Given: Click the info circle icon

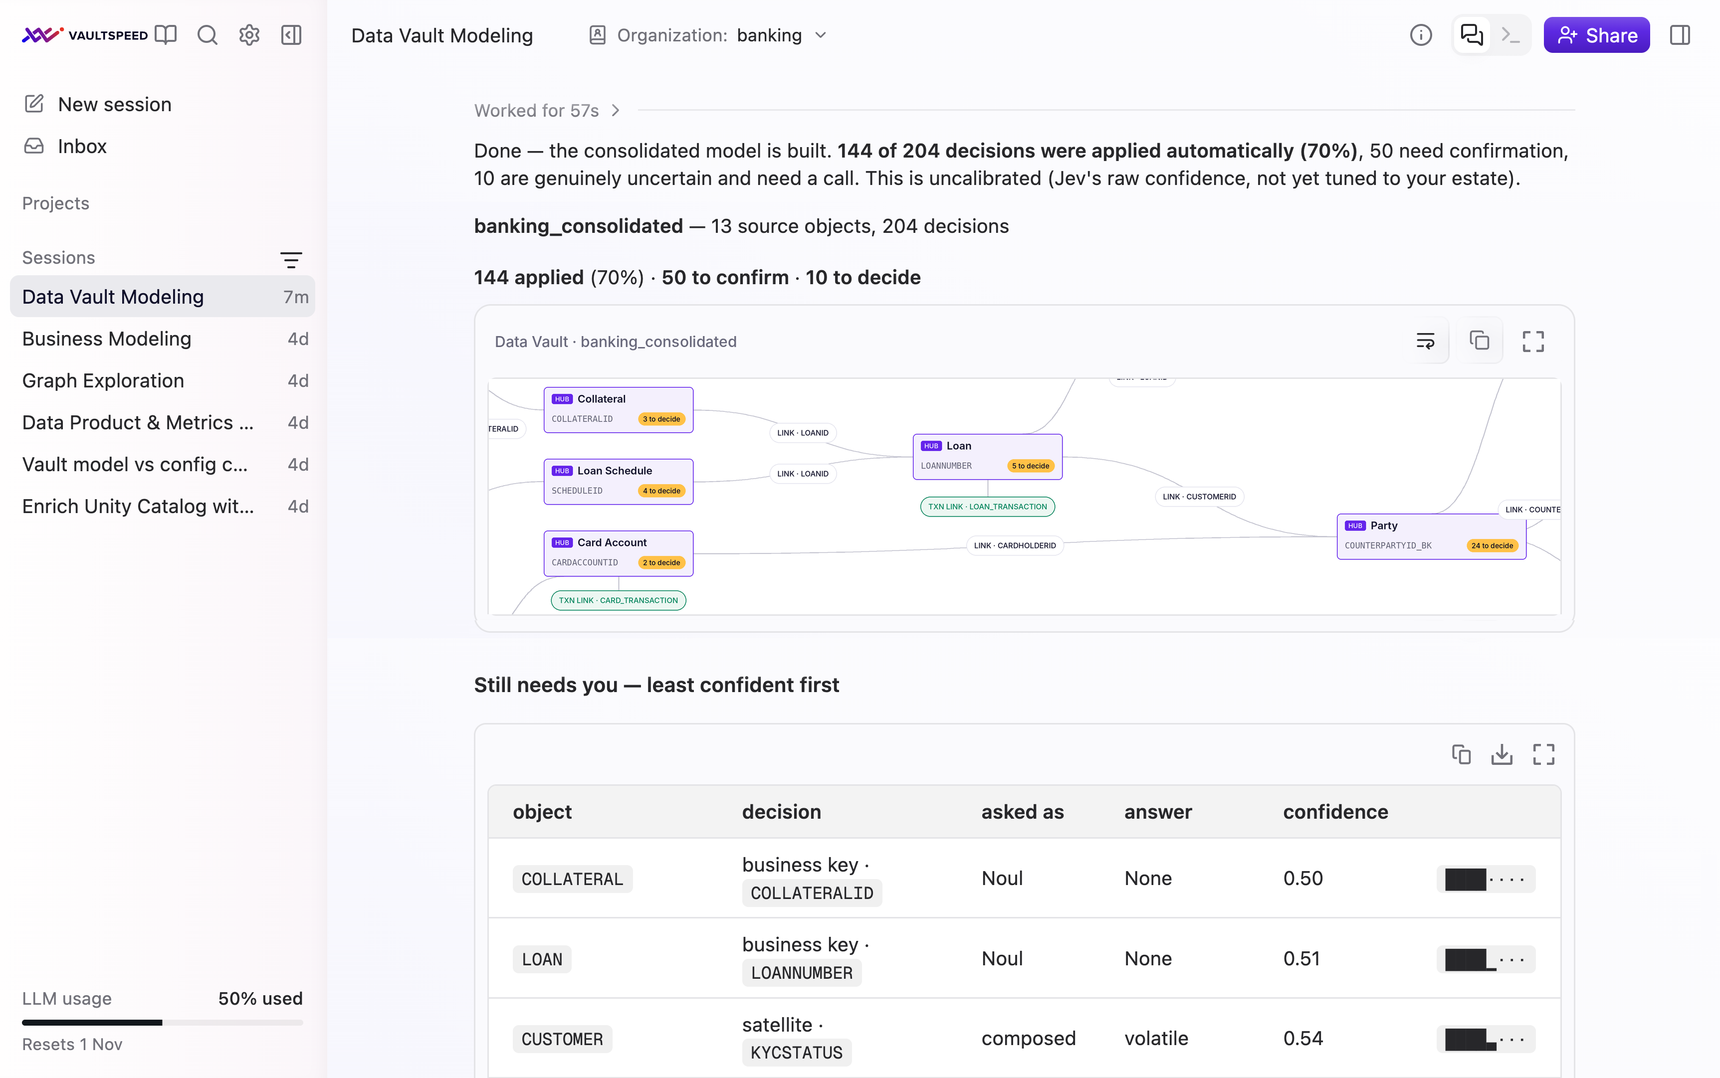Looking at the screenshot, I should pos(1421,35).
